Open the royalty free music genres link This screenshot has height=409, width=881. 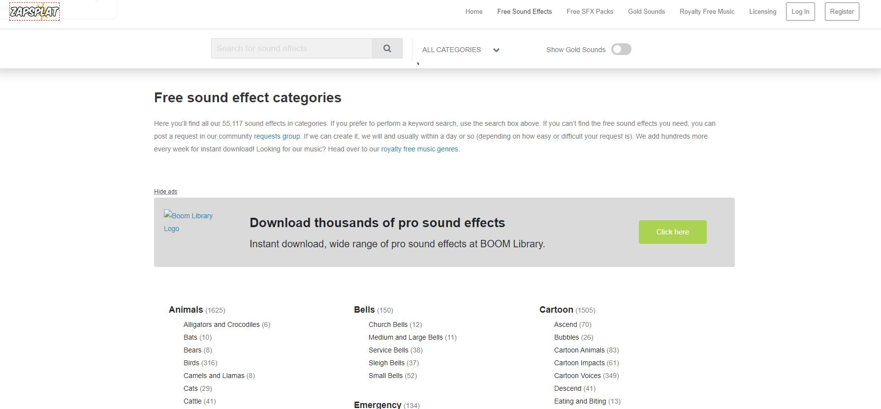pos(420,149)
